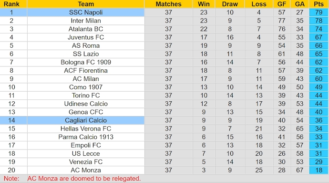Viewport: 329px width, 183px height.
Task: Select the AC Monza team cell
Action: point(86,170)
